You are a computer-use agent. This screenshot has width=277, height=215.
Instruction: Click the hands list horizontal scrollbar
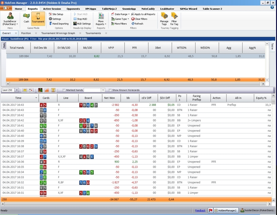[136, 204]
